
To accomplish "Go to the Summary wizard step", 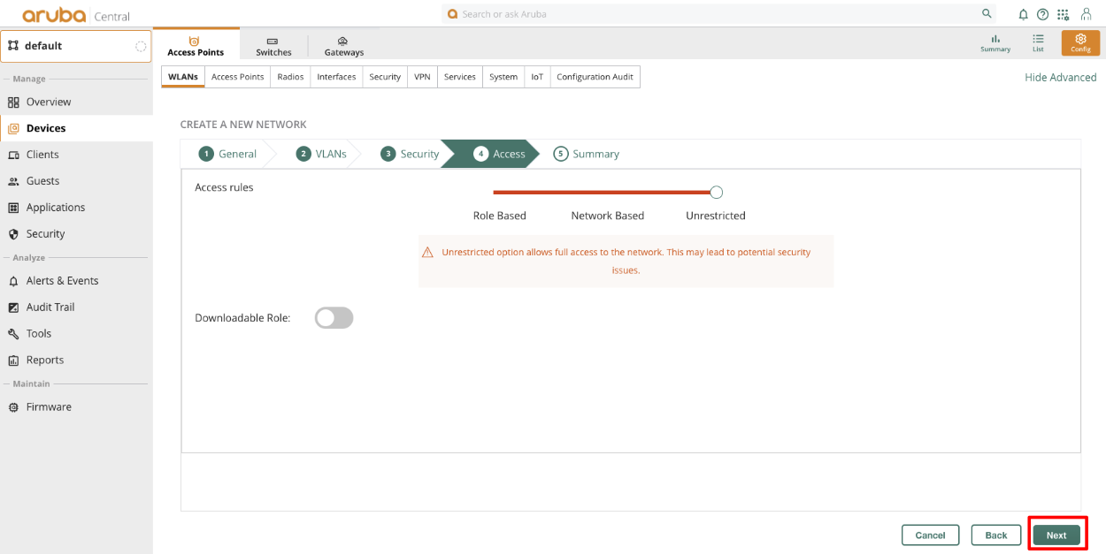I will tap(587, 154).
